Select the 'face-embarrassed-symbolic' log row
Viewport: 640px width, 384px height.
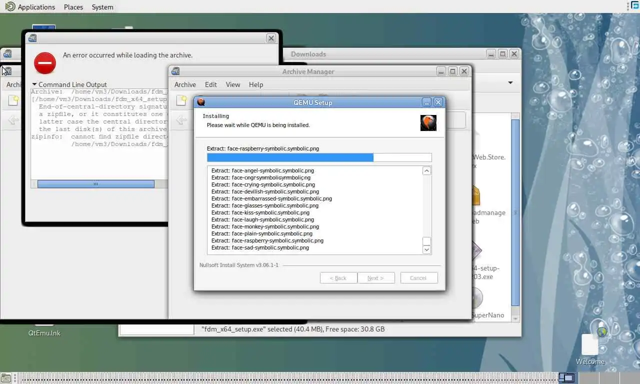click(x=271, y=198)
